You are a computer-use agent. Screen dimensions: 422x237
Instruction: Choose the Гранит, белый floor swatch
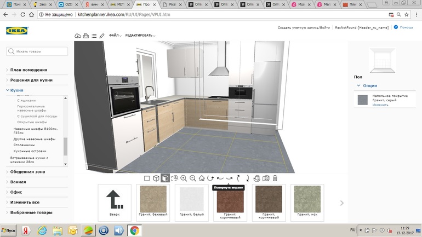point(192,200)
